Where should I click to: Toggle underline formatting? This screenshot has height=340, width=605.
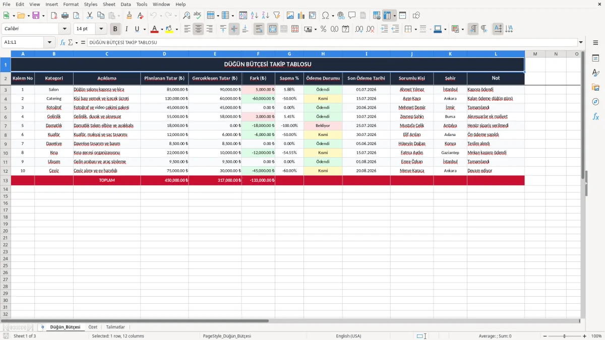point(137,29)
